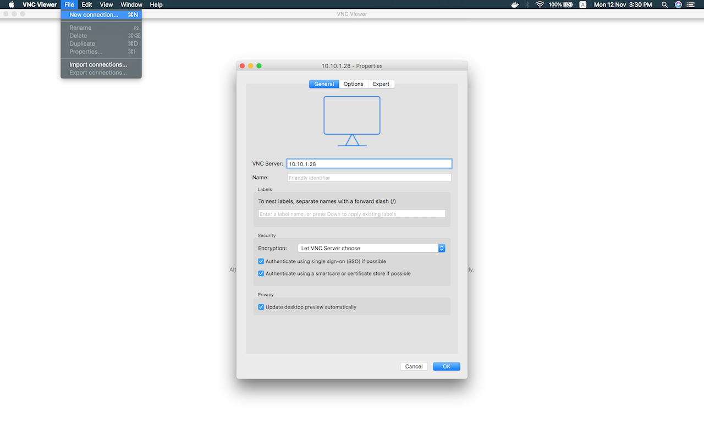Focus the Name friendly identifier field

(x=369, y=178)
